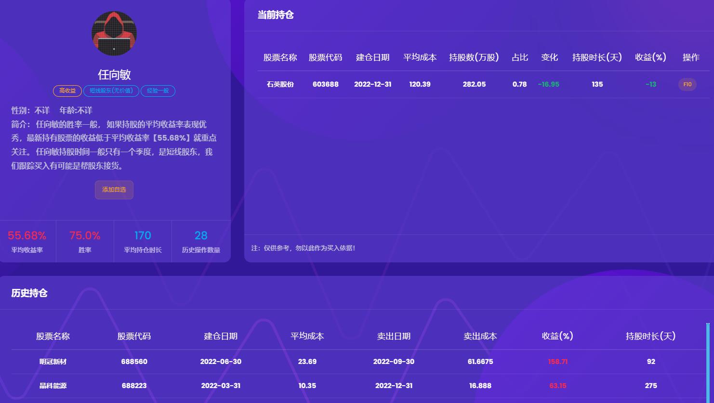Click the F10 operation button for 石英股份
Image resolution: width=714 pixels, height=403 pixels.
[687, 84]
